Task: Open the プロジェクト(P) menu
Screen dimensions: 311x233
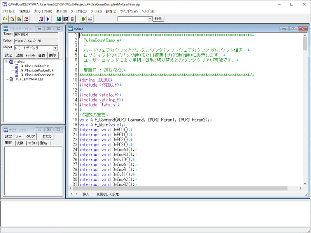Action: tap(43, 11)
